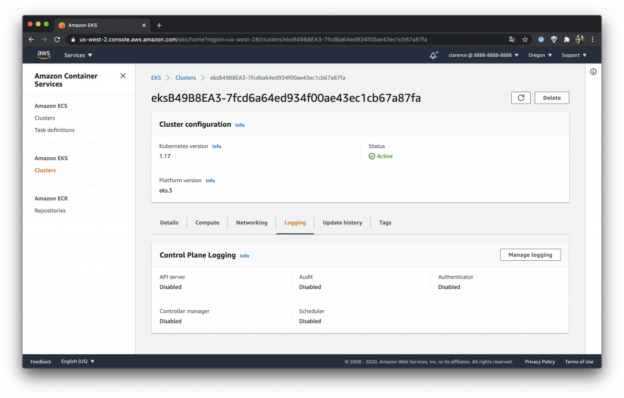Open the 1Password extension icon
The image size is (624, 398).
541,40
